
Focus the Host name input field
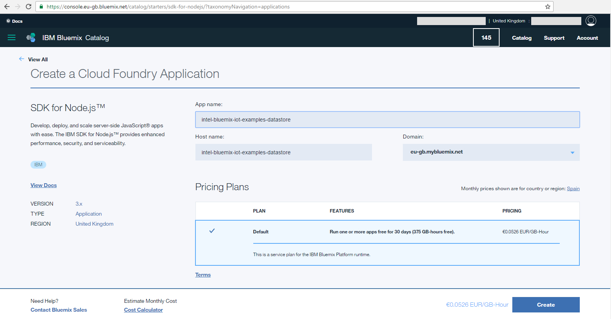[283, 152]
